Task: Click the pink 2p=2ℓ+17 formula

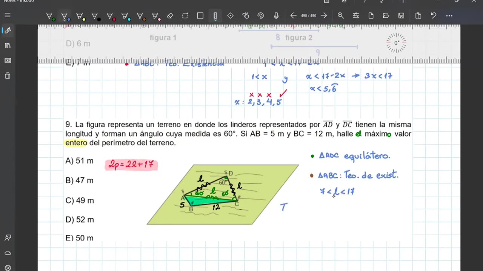Action: click(131, 164)
